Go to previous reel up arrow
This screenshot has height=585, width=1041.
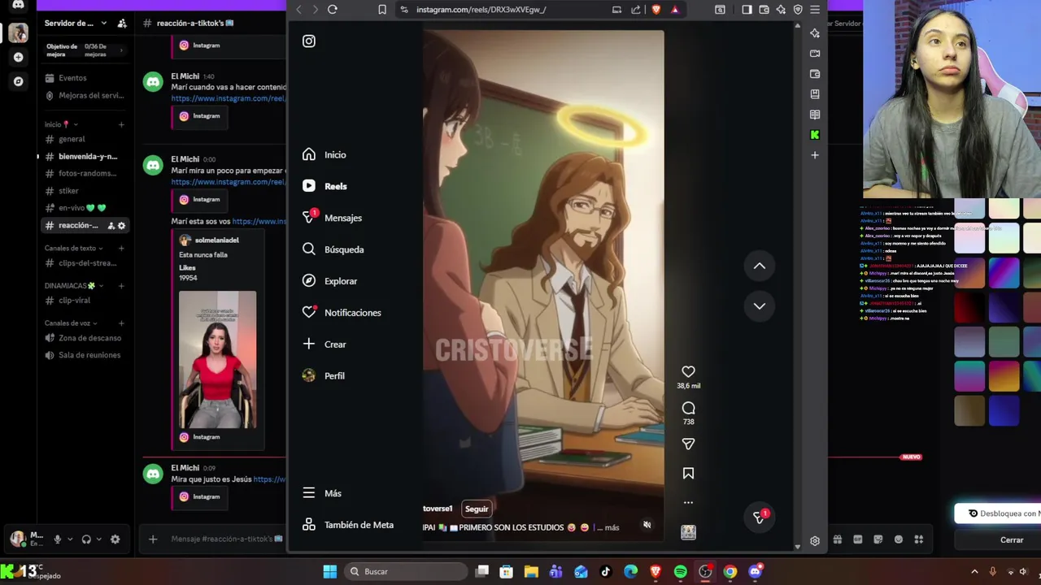[759, 266]
